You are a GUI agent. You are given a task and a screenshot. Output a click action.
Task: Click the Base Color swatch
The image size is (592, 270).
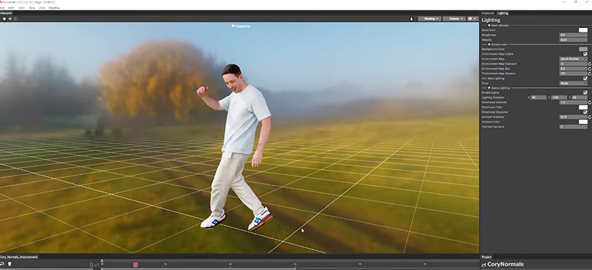click(x=583, y=30)
